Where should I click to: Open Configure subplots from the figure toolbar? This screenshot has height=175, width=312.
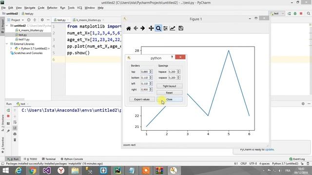[165, 28]
